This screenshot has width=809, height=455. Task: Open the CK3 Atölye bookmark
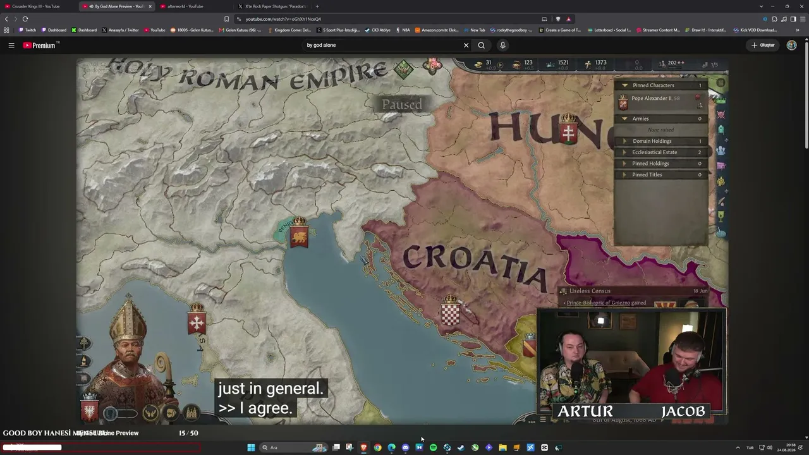(x=378, y=30)
